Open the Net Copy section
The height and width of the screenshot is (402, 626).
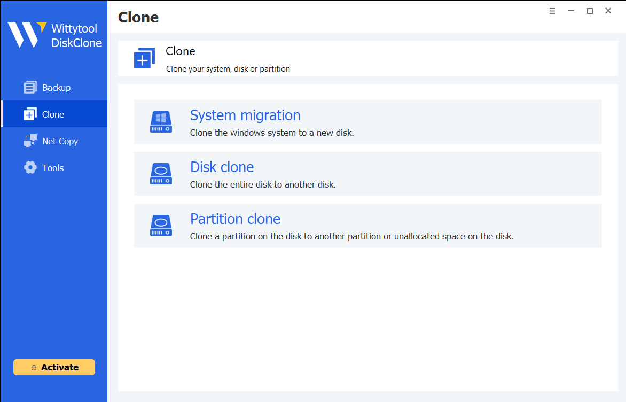(x=60, y=141)
